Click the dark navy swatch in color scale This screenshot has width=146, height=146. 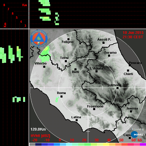(38, 144)
